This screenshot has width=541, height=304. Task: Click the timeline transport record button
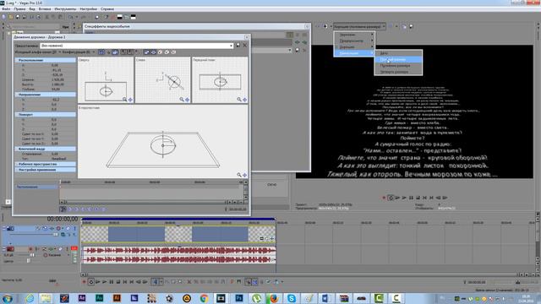84,282
